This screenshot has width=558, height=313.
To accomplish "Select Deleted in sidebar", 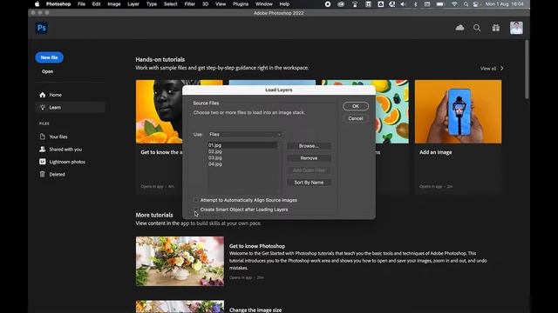I will (70, 174).
